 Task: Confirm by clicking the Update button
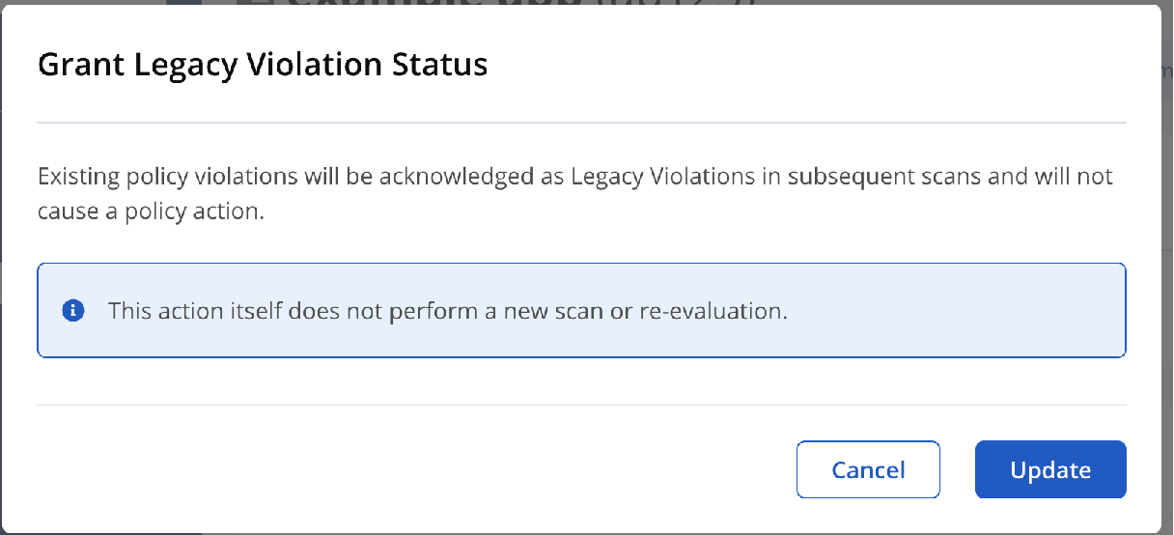coord(1050,470)
